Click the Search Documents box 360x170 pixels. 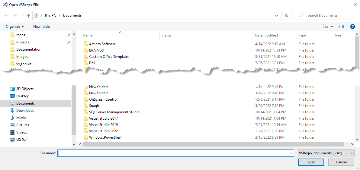[326, 15]
